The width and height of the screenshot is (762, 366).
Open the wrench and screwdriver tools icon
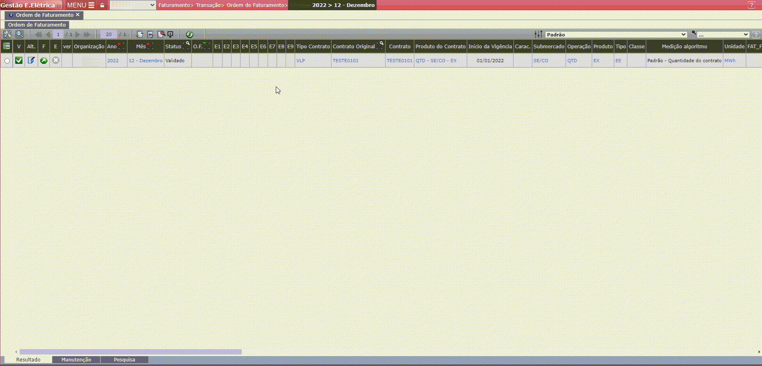[x=7, y=34]
